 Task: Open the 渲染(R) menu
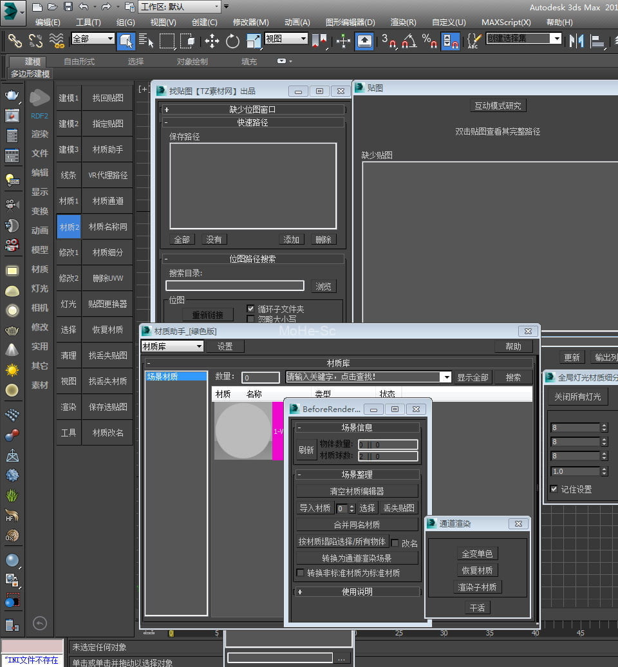tap(404, 22)
